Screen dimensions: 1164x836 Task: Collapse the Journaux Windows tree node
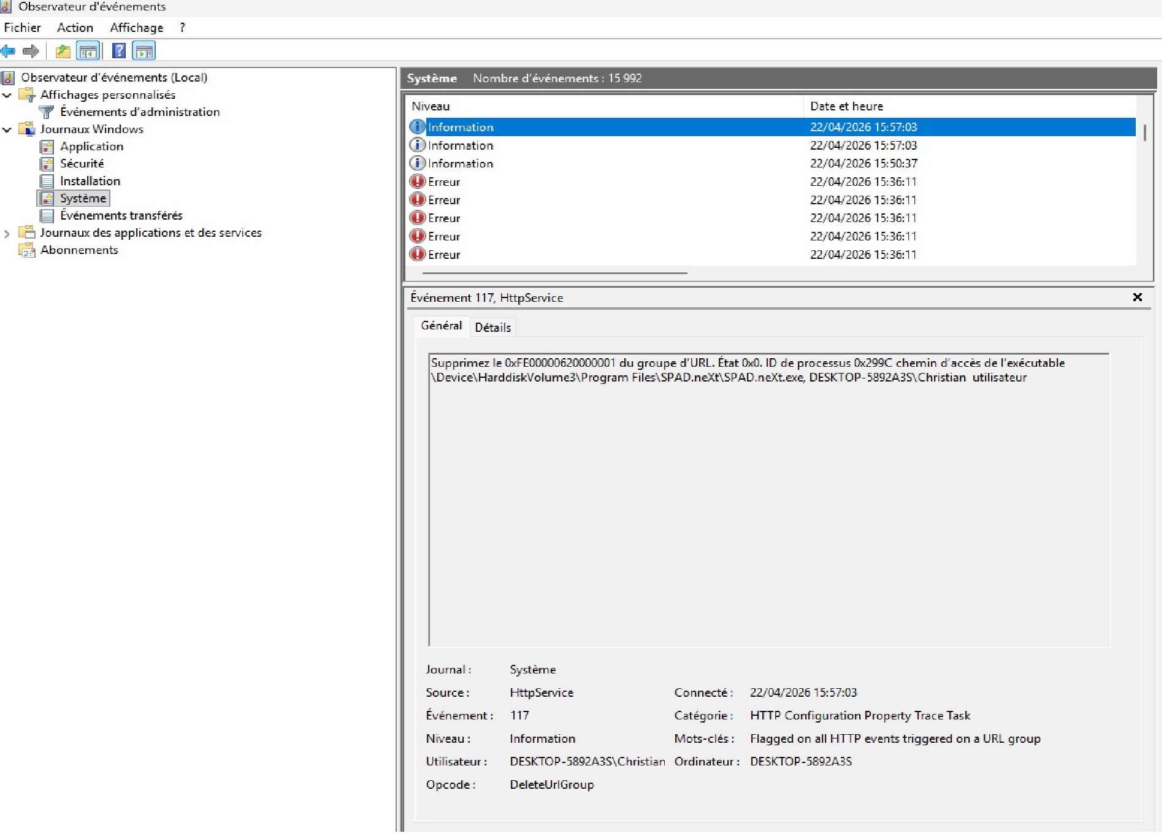click(x=7, y=130)
